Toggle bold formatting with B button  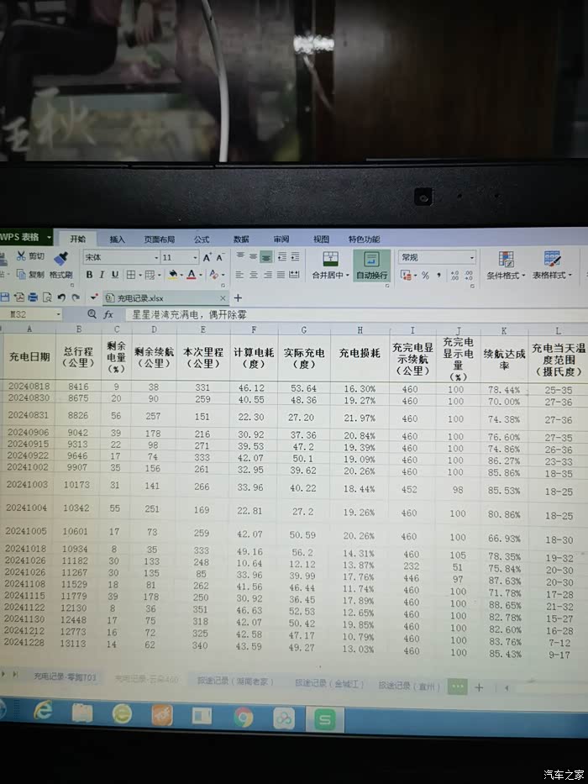[x=89, y=275]
